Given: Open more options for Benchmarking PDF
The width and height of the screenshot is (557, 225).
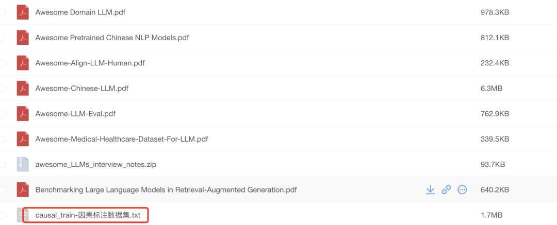Looking at the screenshot, I should click(x=462, y=190).
